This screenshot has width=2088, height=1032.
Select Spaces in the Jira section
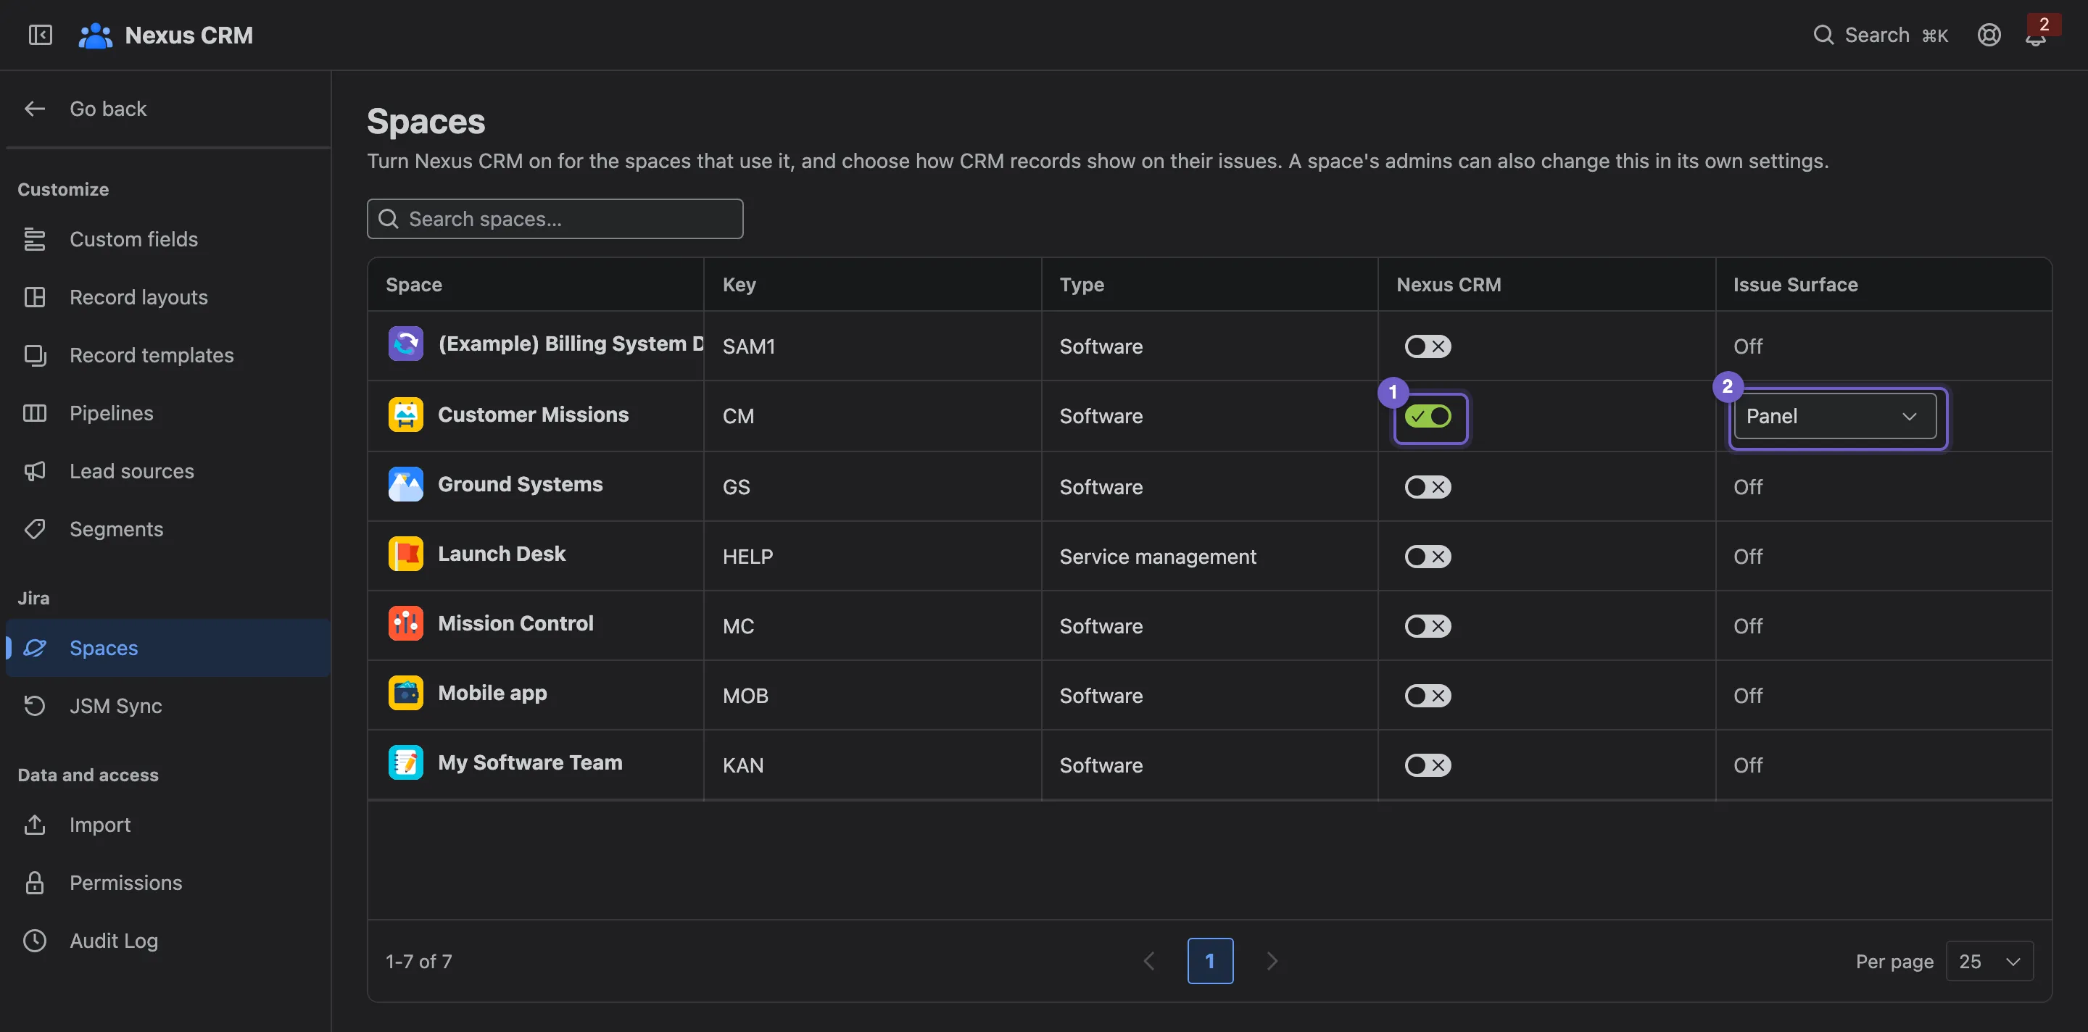coord(167,648)
